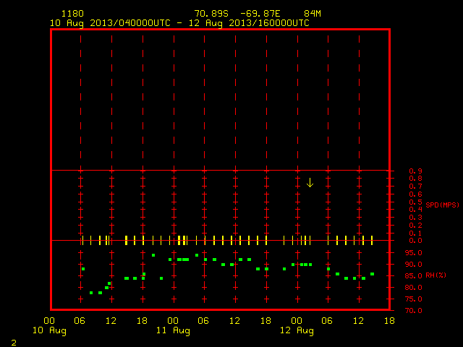Image resolution: width=463 pixels, height=347 pixels.
Task: Click the 0.0 wind speed scale value
Action: pos(415,241)
